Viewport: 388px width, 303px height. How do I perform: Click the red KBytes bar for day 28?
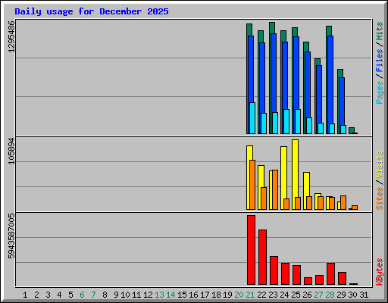[330, 273]
